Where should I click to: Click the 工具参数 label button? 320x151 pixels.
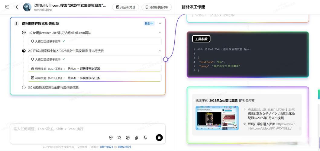coord(201,39)
